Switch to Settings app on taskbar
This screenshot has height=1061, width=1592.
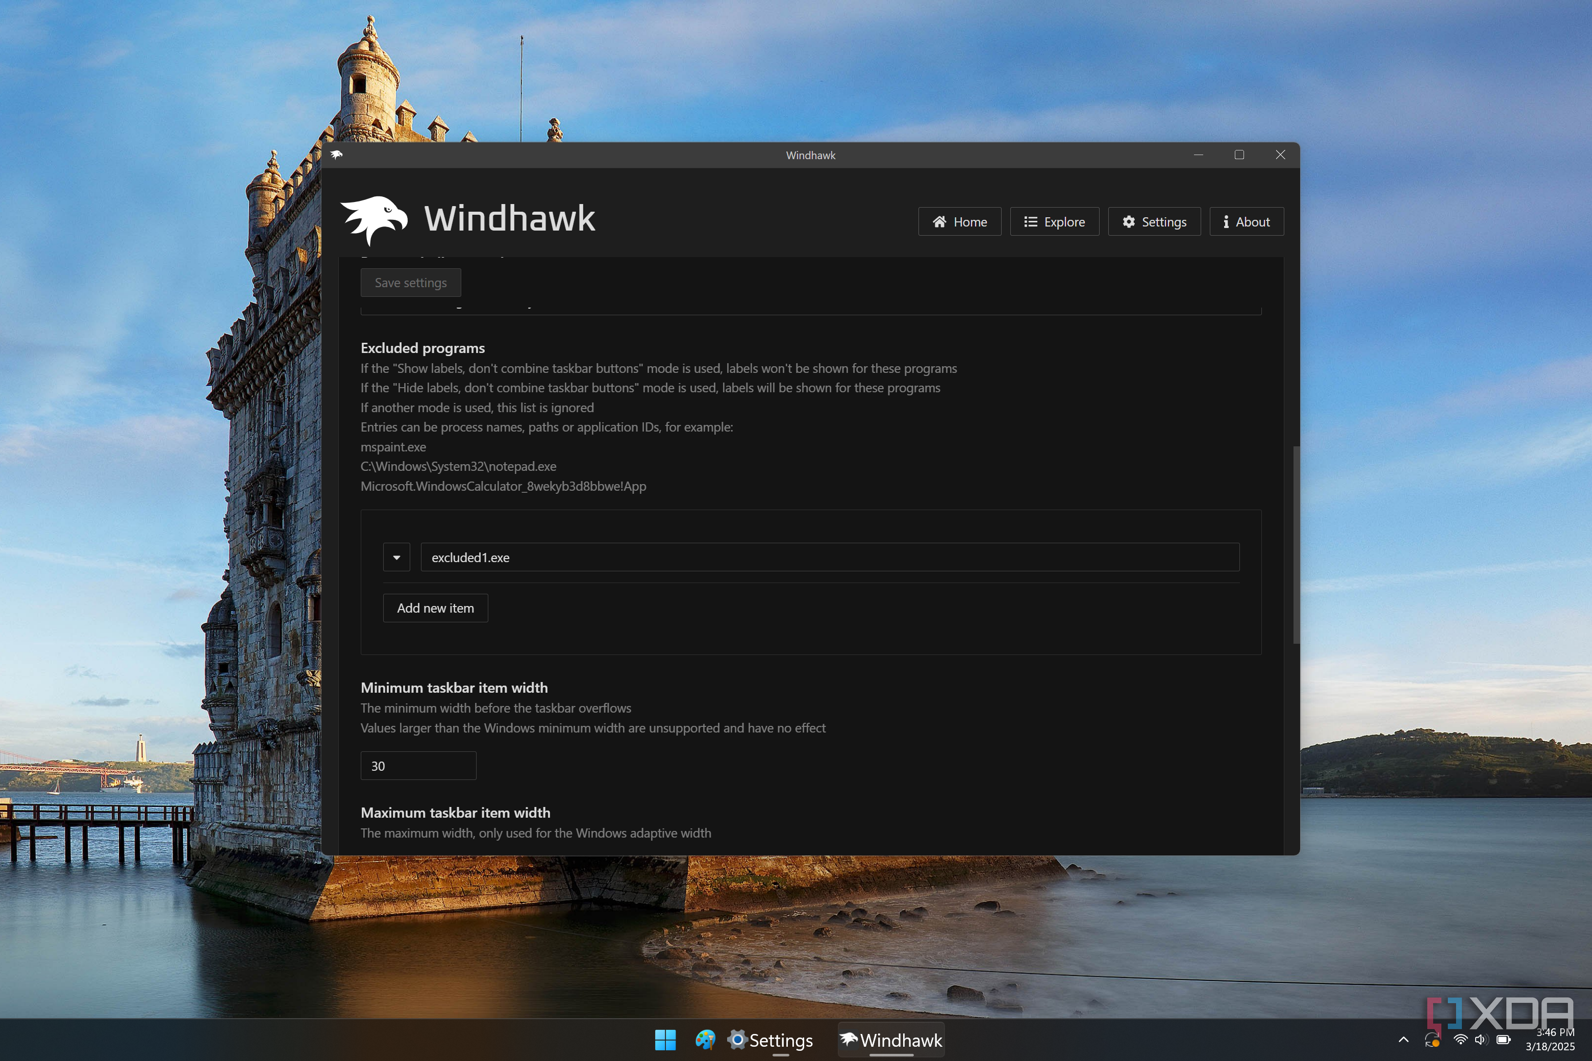[x=770, y=1040]
